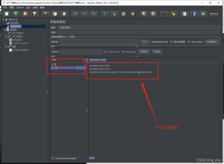This screenshot has height=164, width=224.
Task: Collapse the 线程组 tree node
Action: click(x=5, y=30)
